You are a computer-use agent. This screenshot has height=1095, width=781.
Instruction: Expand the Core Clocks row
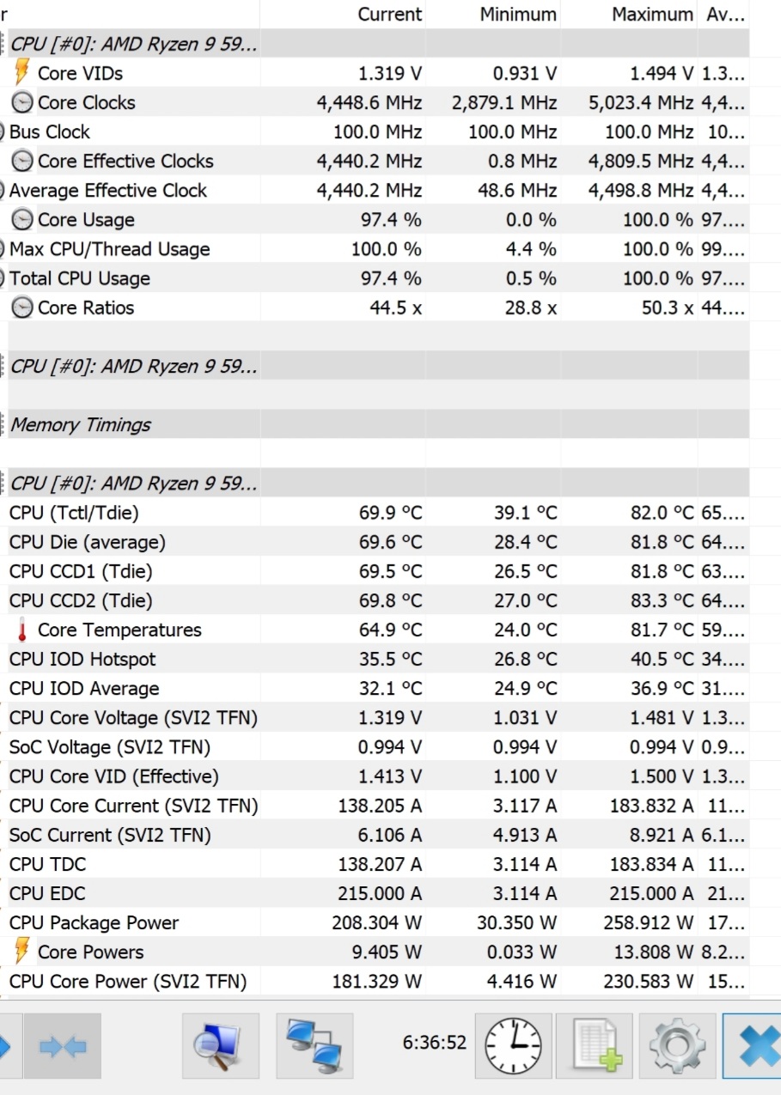(22, 103)
